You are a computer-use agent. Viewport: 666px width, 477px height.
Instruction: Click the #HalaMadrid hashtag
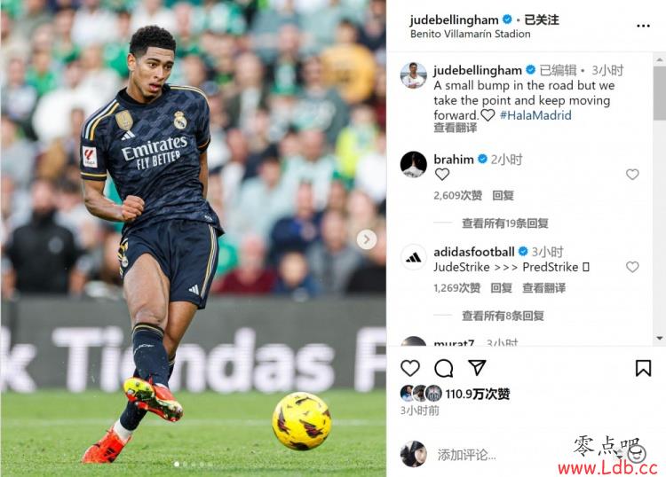point(535,115)
